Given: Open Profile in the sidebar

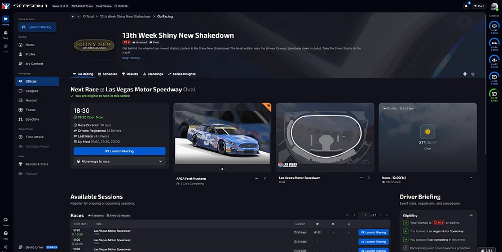Looking at the screenshot, I should [37, 54].
